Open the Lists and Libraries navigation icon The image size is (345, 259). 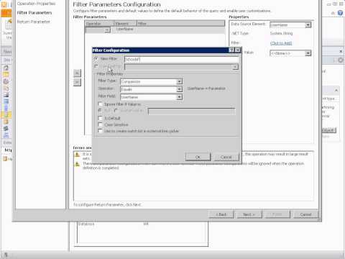coord(6,75)
